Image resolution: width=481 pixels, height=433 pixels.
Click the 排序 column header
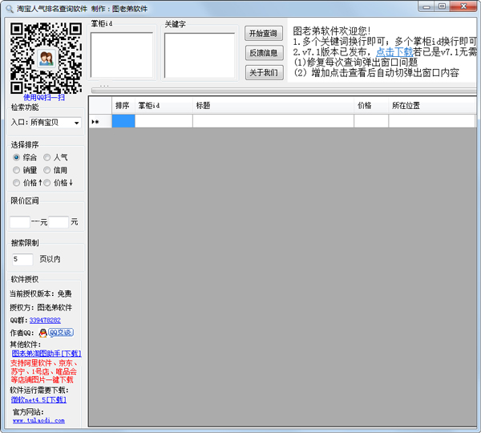click(x=123, y=105)
